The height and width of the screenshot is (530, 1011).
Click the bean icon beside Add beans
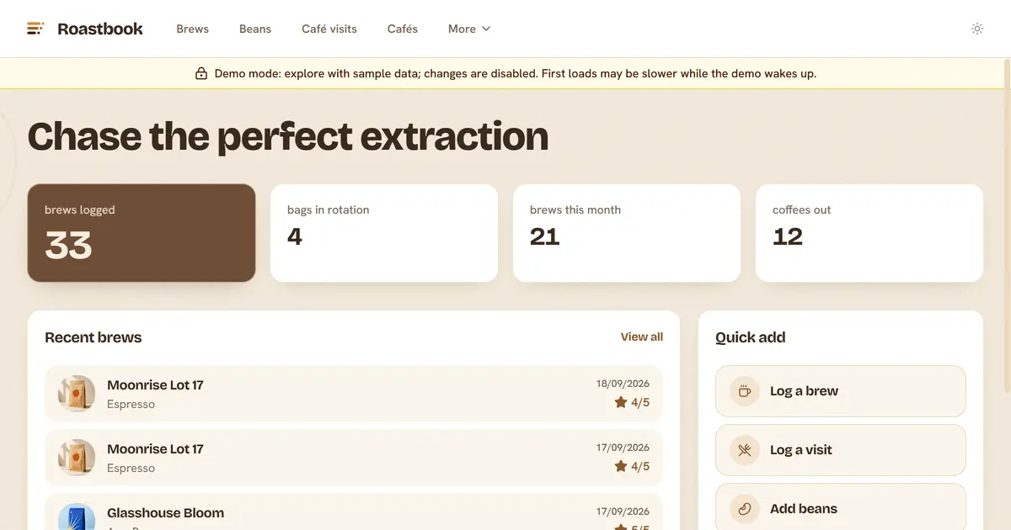[x=745, y=509]
